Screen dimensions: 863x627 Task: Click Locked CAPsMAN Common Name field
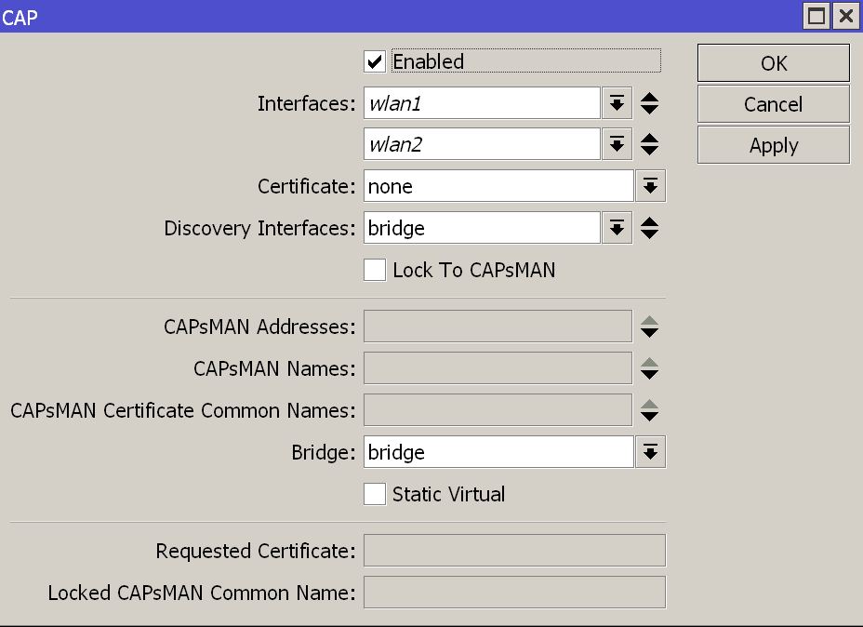point(514,593)
